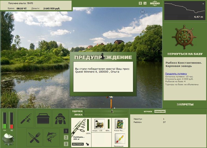
Task: Click the УДОЧКА tension gauge
Action: [x=106, y=111]
